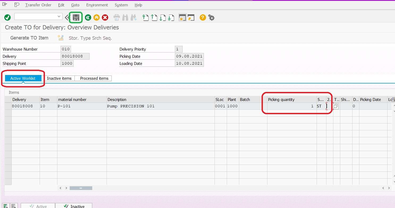Click the green Back double-arrow icon
This screenshot has width=395, height=208.
tap(88, 18)
